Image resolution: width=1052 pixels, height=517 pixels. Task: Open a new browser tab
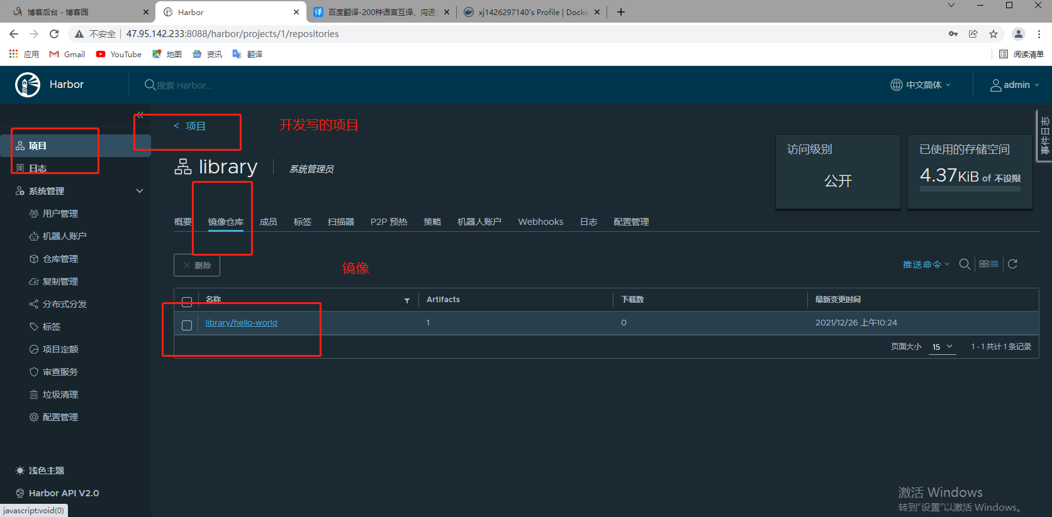(x=621, y=12)
